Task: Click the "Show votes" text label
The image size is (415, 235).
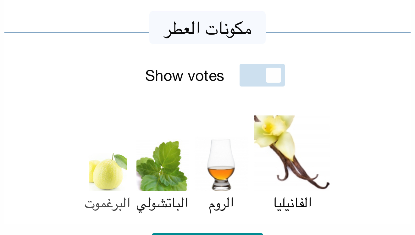Action: tap(185, 76)
